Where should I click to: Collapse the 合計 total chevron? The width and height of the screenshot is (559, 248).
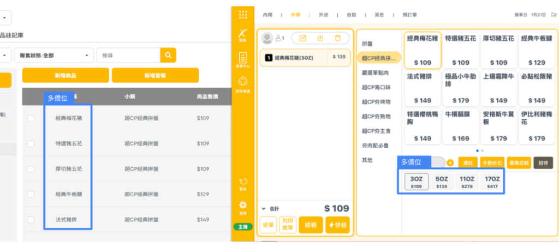coord(264,208)
